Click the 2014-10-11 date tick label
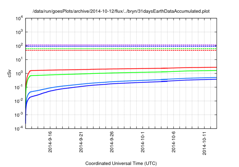The image size is (239, 167). pos(204,143)
